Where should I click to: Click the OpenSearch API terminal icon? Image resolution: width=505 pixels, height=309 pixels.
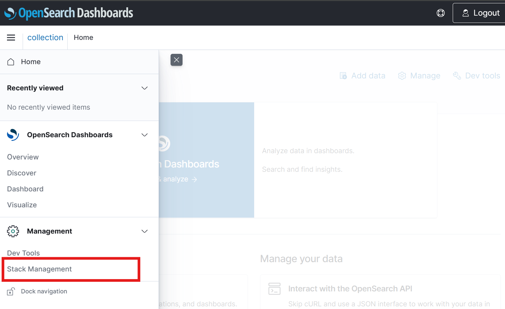[274, 288]
